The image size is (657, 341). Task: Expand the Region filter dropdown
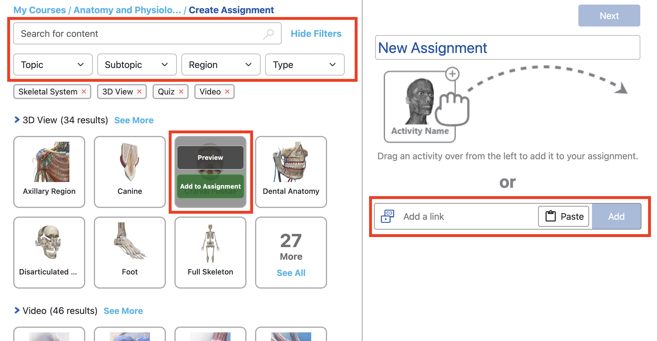[221, 65]
